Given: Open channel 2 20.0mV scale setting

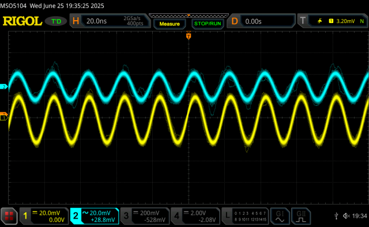Looking at the screenshot, I should pyautogui.click(x=100, y=213).
